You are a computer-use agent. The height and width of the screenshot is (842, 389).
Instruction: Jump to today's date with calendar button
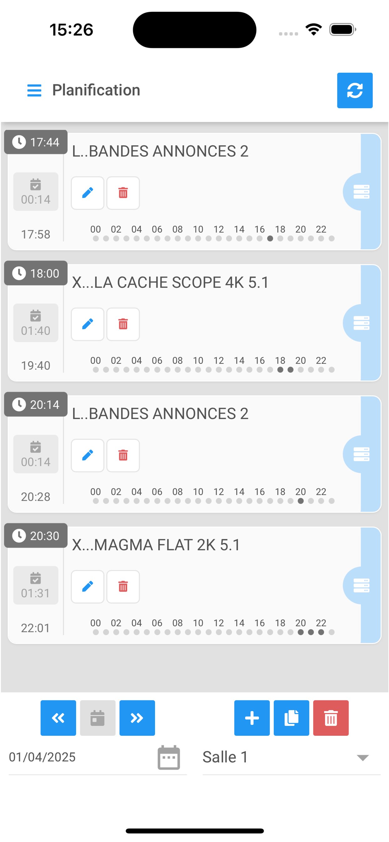(97, 718)
